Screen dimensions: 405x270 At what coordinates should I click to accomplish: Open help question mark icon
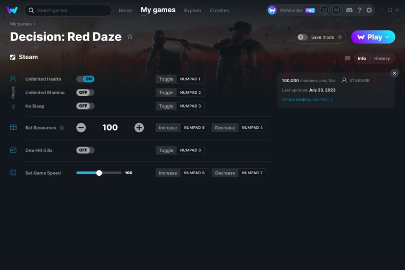[x=360, y=10]
